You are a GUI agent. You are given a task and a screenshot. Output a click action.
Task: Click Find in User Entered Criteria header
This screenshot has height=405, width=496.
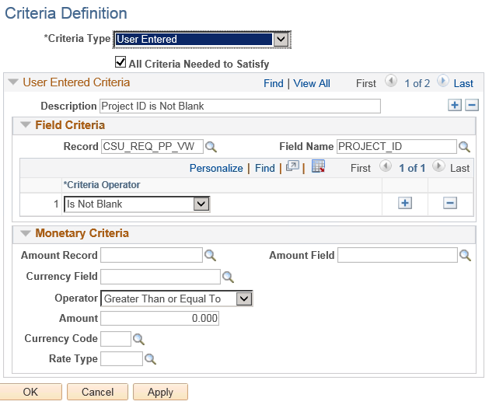(274, 83)
